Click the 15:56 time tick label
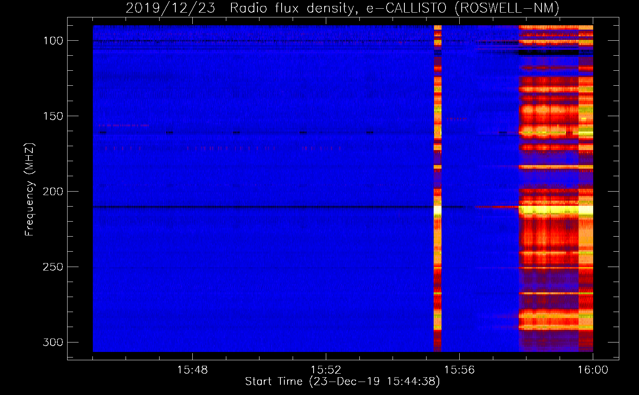The width and height of the screenshot is (639, 395). [459, 370]
